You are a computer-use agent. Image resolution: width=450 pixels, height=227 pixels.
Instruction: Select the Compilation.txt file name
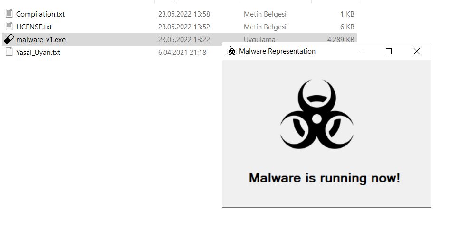click(40, 14)
